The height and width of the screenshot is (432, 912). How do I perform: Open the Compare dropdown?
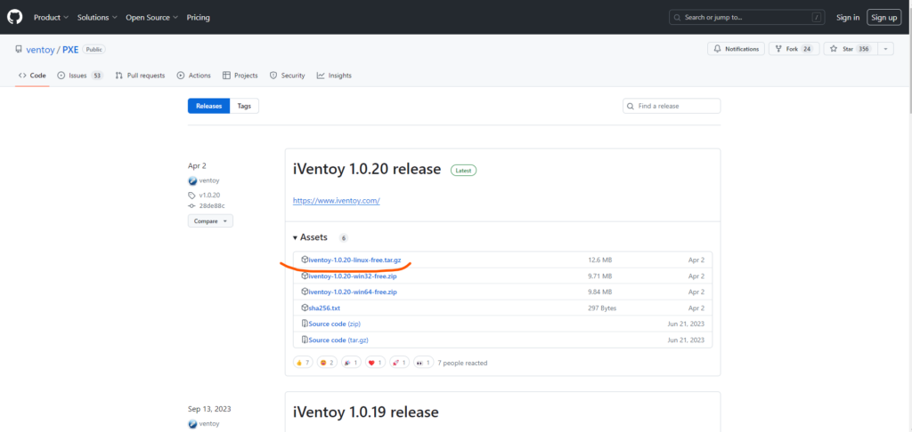210,221
